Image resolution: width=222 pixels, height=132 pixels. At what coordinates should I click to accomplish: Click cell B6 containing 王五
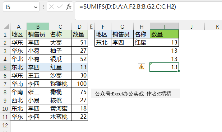click(x=38, y=75)
